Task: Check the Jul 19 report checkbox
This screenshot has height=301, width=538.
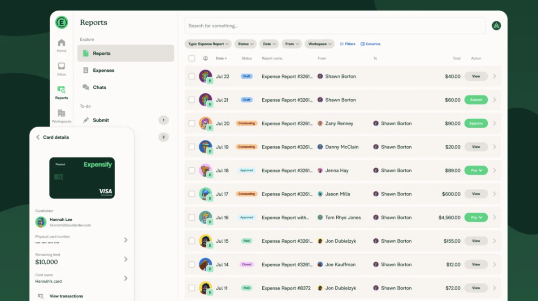Action: pyautogui.click(x=192, y=147)
